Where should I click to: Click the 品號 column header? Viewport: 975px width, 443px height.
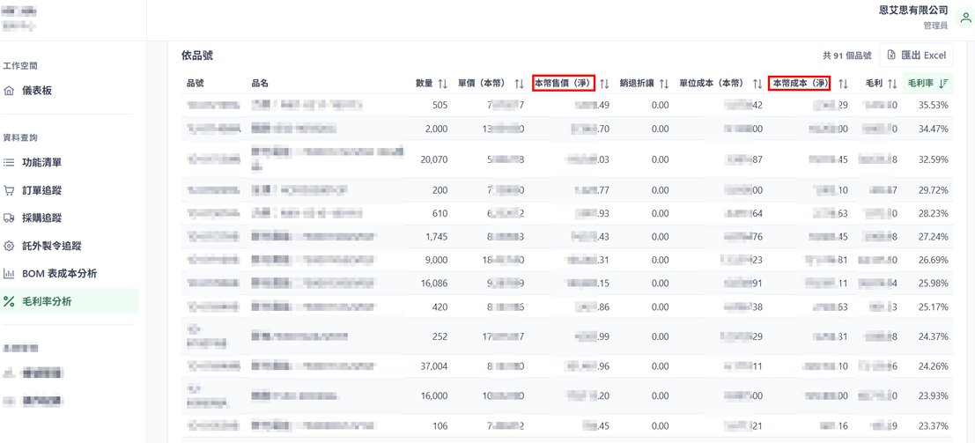click(196, 84)
